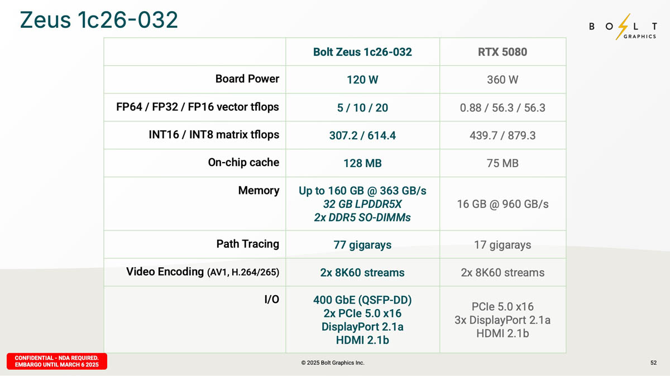Select the slide title 'Zeus 1c26-032'

click(x=99, y=20)
